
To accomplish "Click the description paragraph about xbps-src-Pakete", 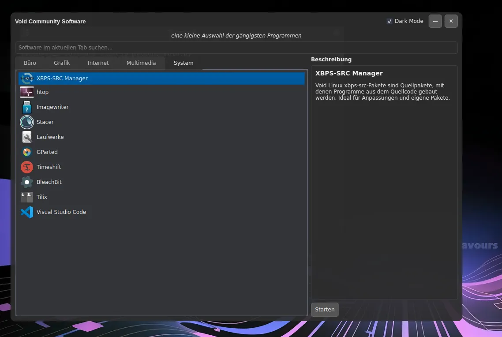I will (382, 92).
